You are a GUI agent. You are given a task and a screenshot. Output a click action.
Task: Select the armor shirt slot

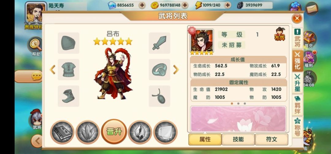pyautogui.click(x=68, y=69)
